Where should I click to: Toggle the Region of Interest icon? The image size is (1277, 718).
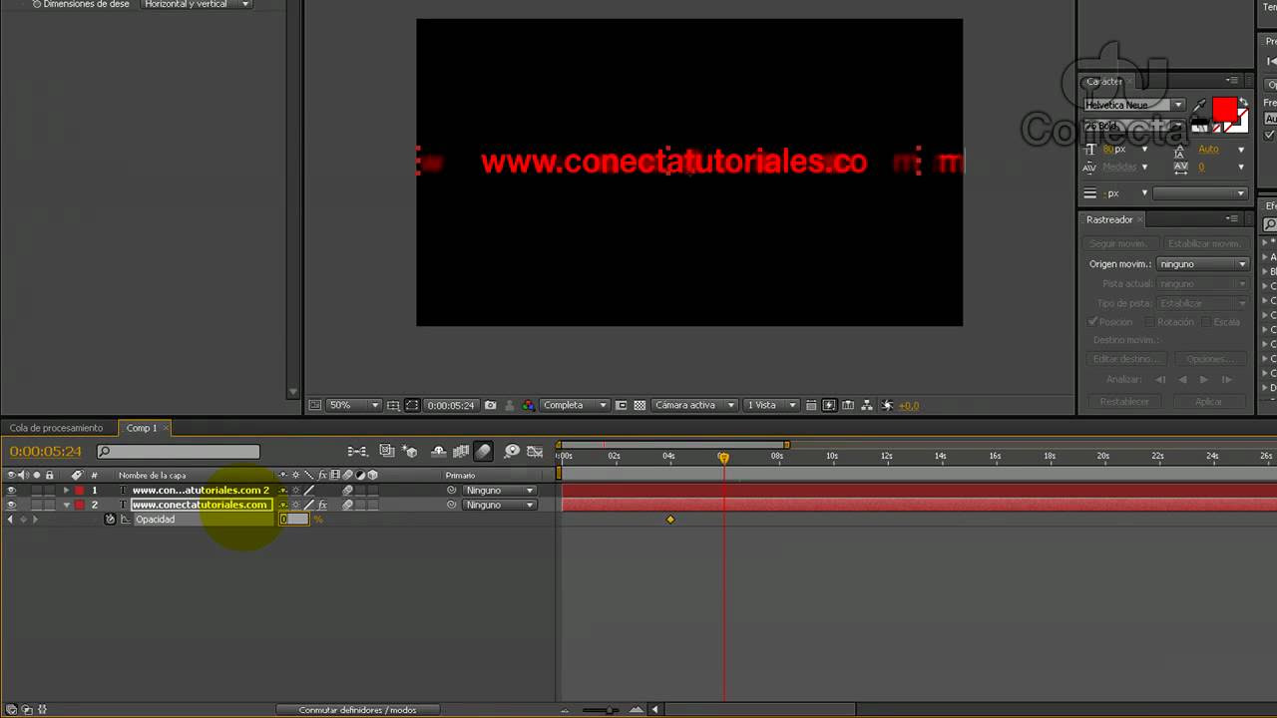(x=622, y=406)
